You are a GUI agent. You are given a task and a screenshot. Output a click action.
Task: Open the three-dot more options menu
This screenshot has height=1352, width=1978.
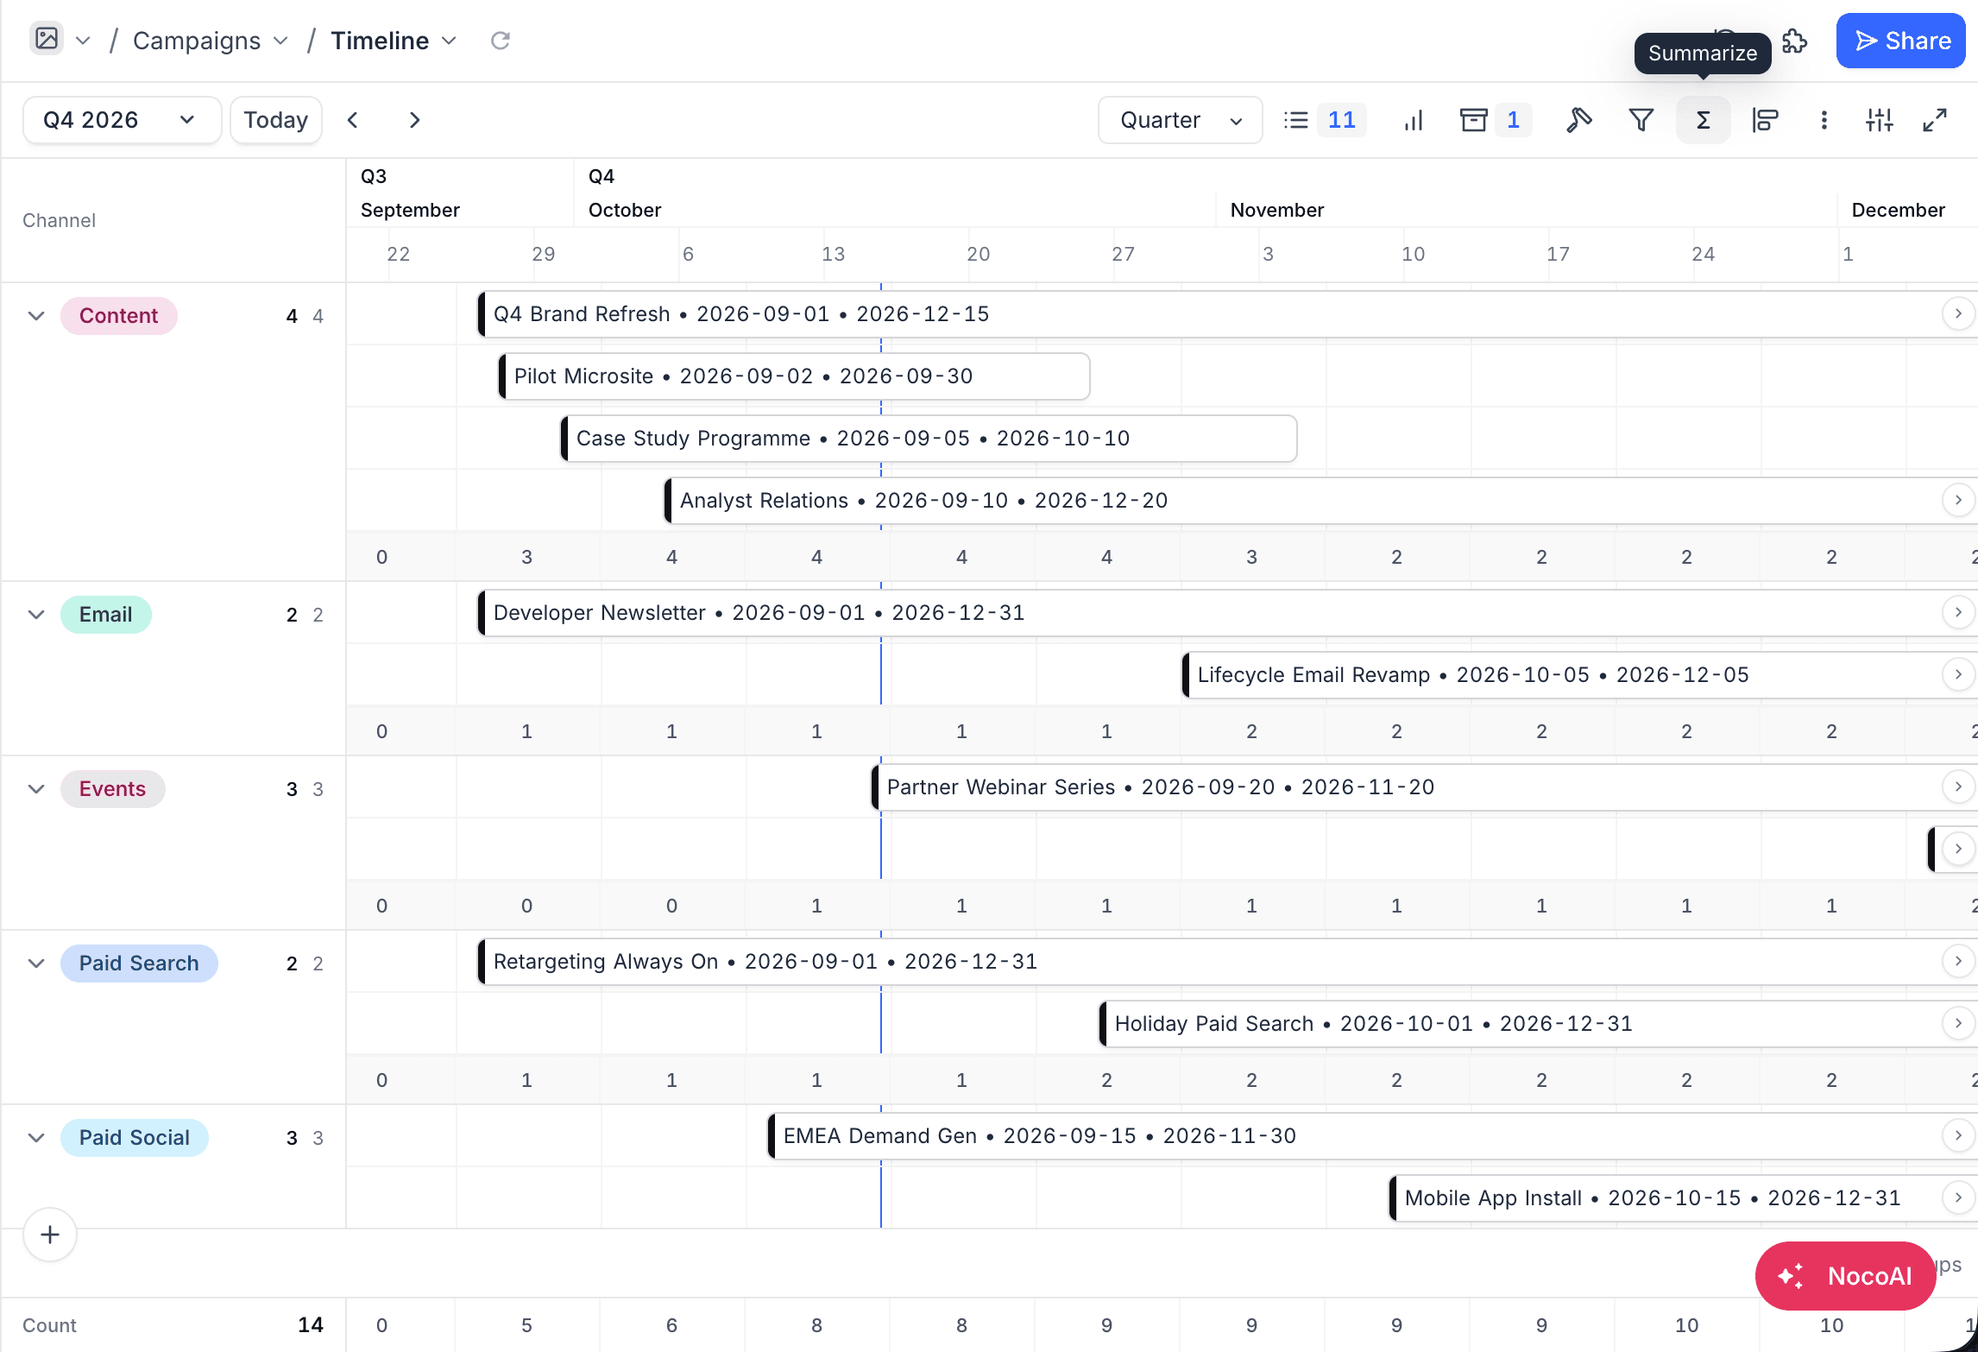pos(1824,120)
